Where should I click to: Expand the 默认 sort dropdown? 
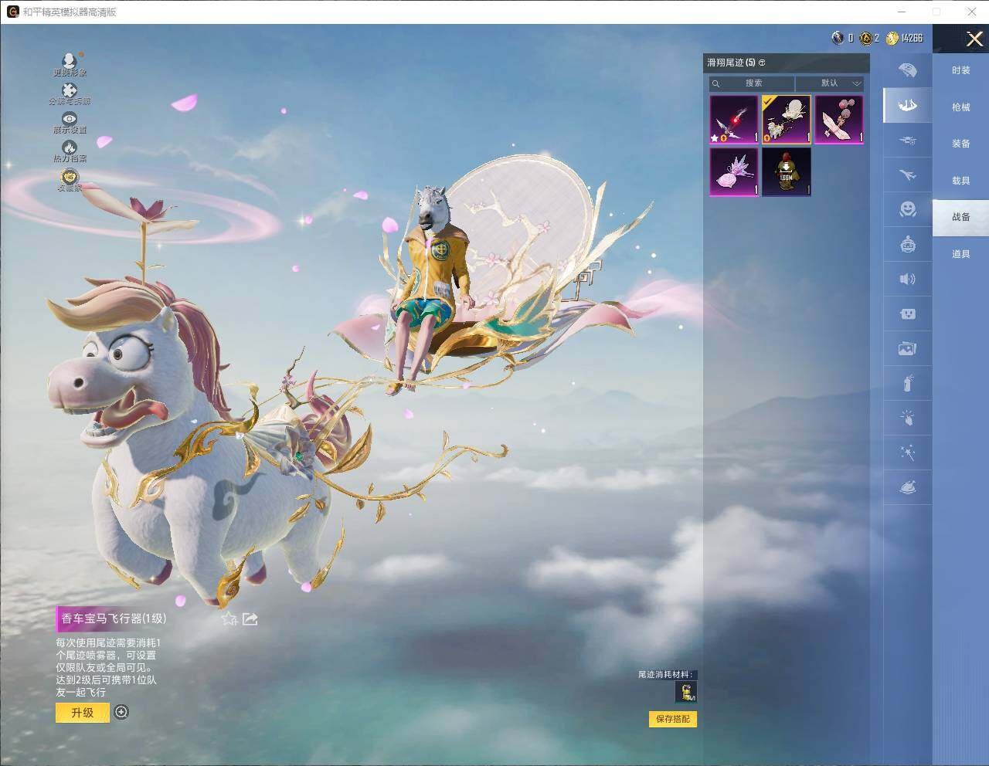pos(831,83)
